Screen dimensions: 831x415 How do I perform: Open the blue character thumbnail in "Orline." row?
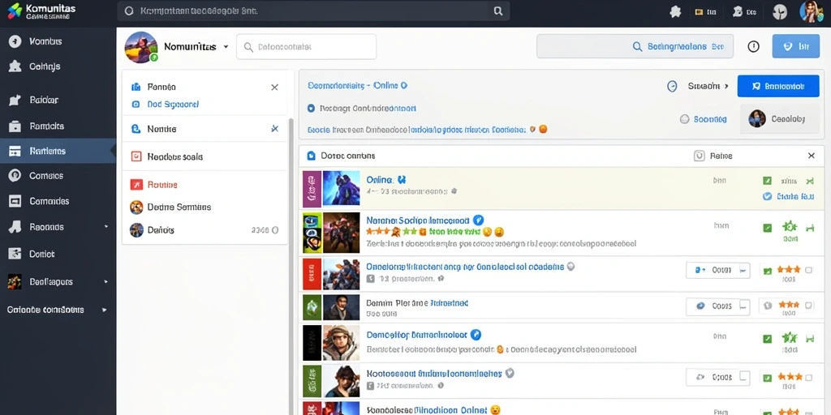(x=342, y=188)
